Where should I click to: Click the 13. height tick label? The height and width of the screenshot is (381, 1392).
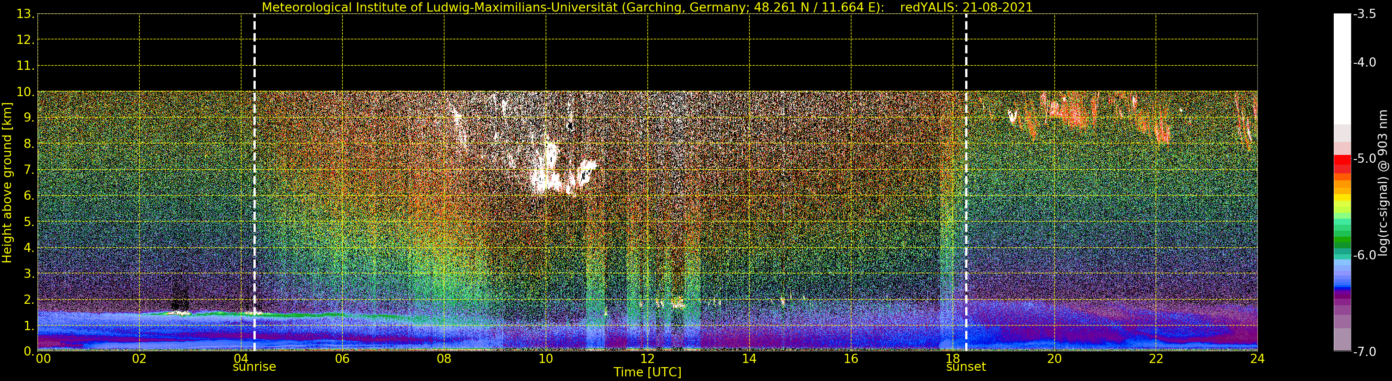pos(25,14)
